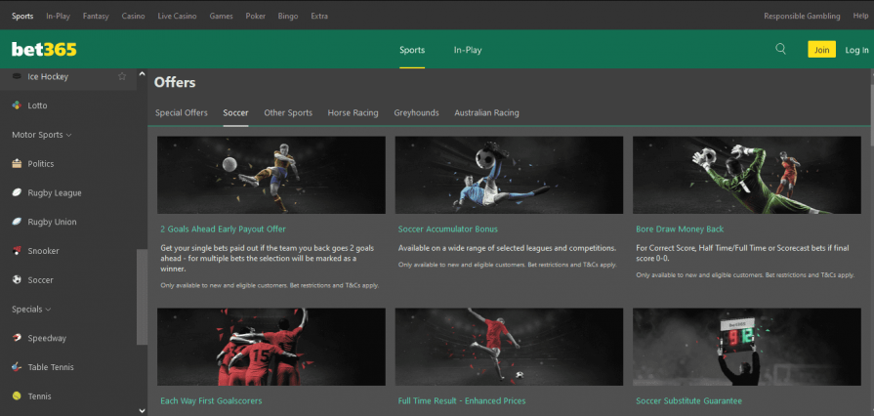Screen dimensions: 874x416
Task: Expand the Specials section
Action: tap(32, 310)
